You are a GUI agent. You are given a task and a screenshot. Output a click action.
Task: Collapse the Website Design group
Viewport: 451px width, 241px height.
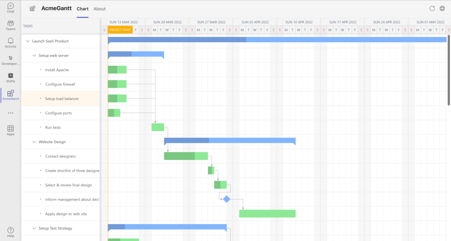coord(34,142)
